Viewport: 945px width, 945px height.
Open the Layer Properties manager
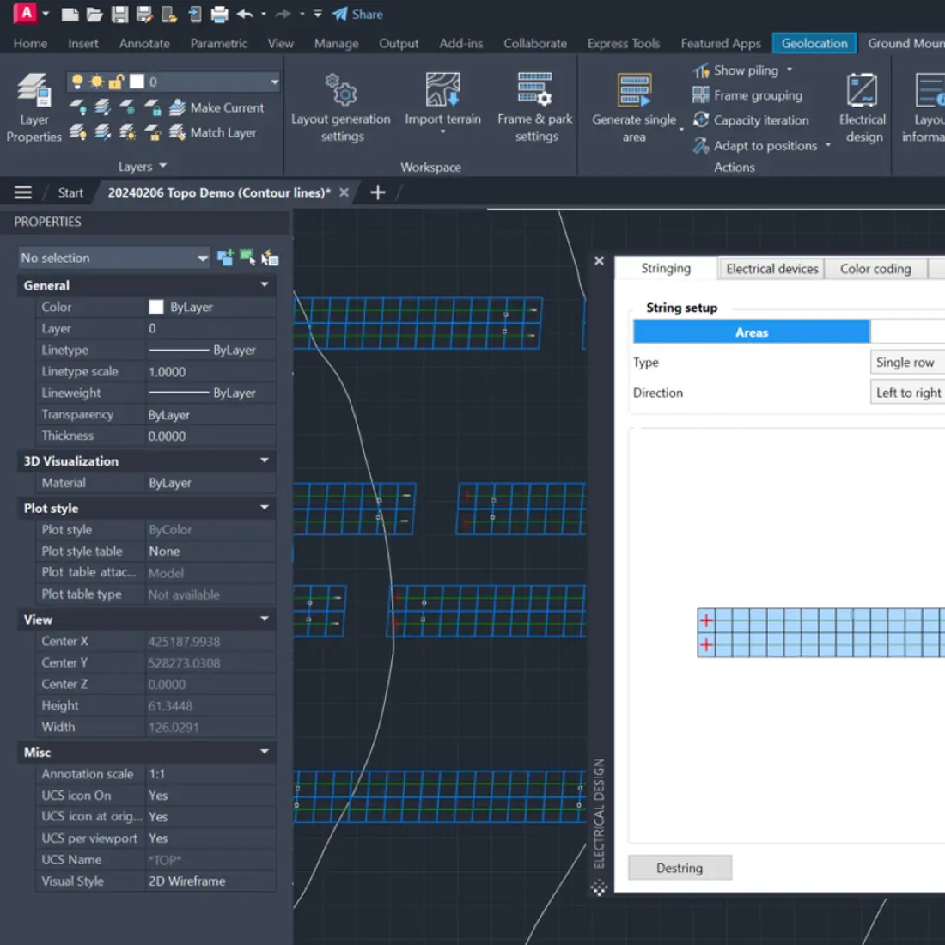[34, 106]
